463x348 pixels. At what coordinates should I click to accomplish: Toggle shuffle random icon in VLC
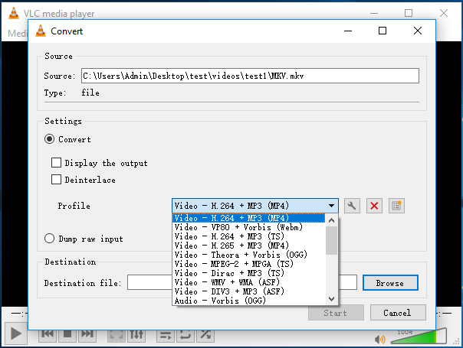[x=205, y=335]
